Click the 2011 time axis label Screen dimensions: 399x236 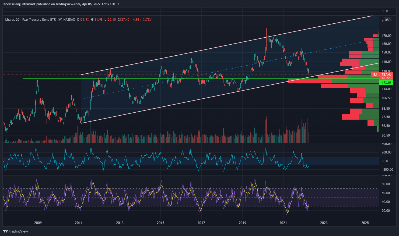79,223
